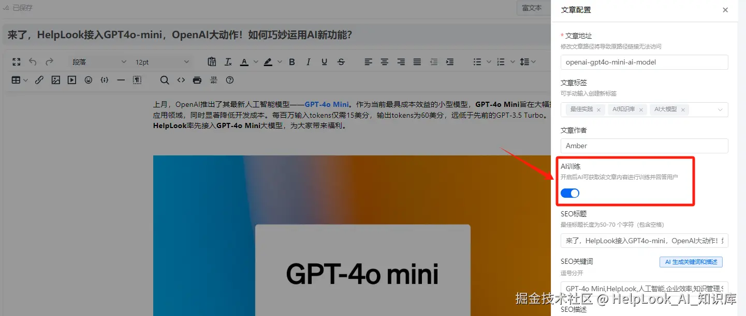Toggle underline formatting
The width and height of the screenshot is (746, 316).
[325, 62]
